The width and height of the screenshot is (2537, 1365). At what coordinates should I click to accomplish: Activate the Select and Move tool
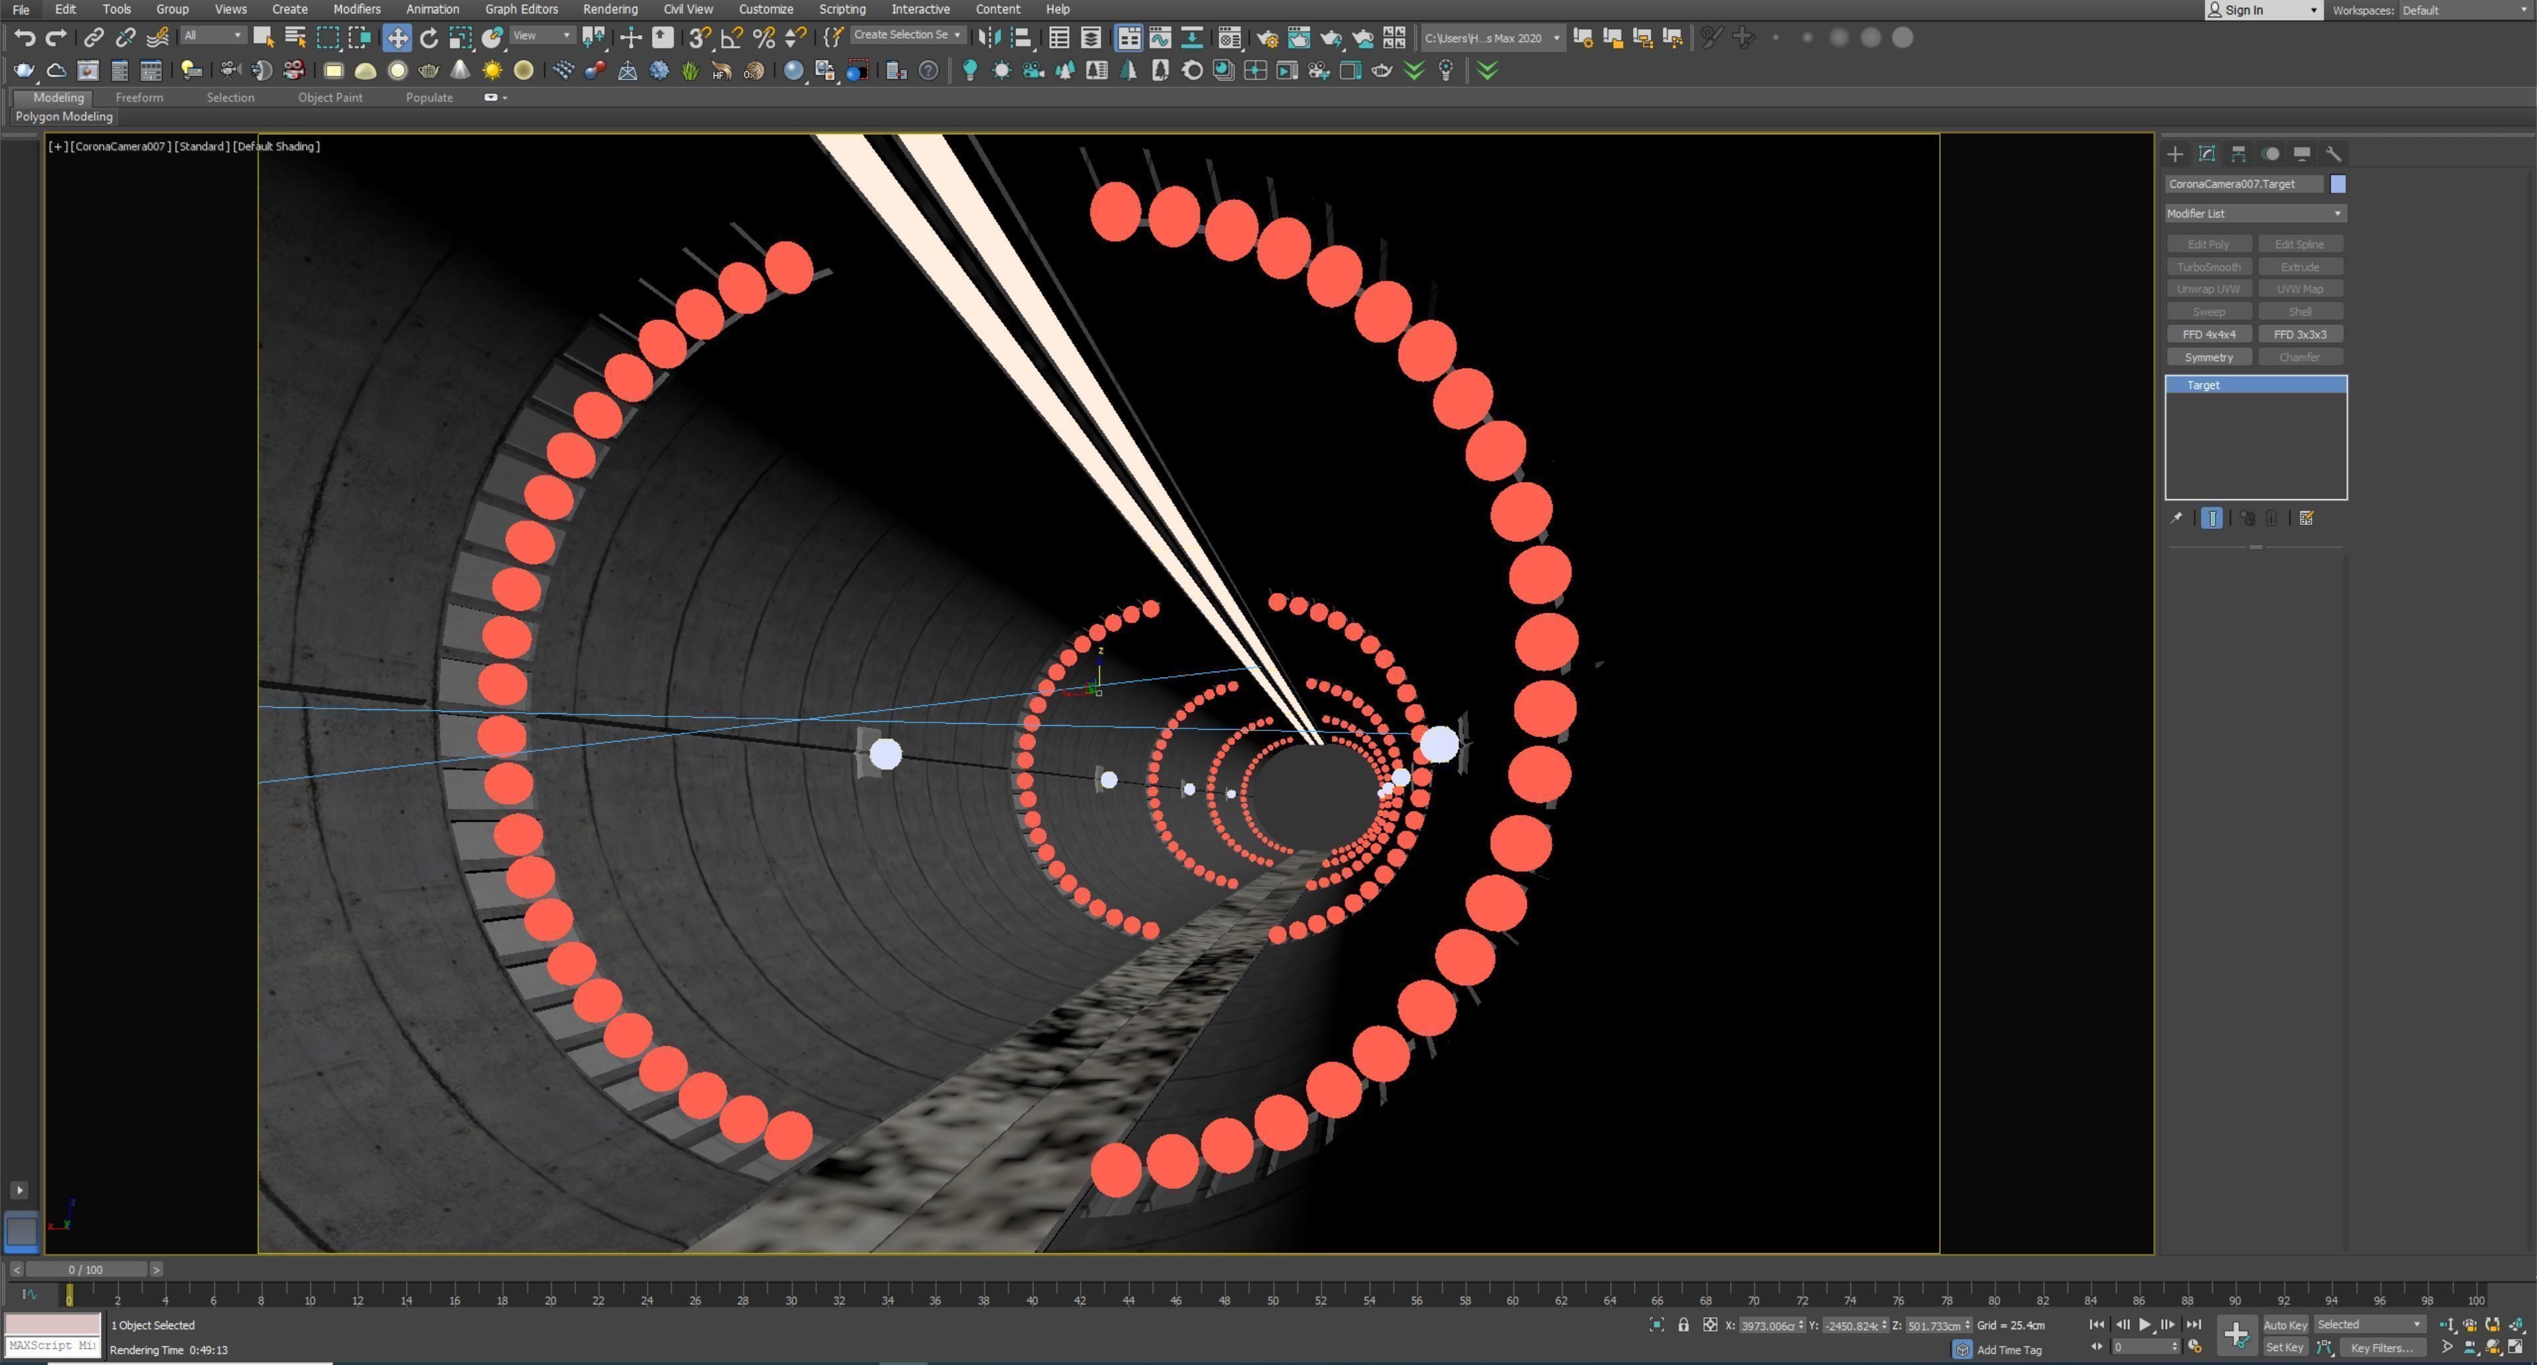coord(397,38)
